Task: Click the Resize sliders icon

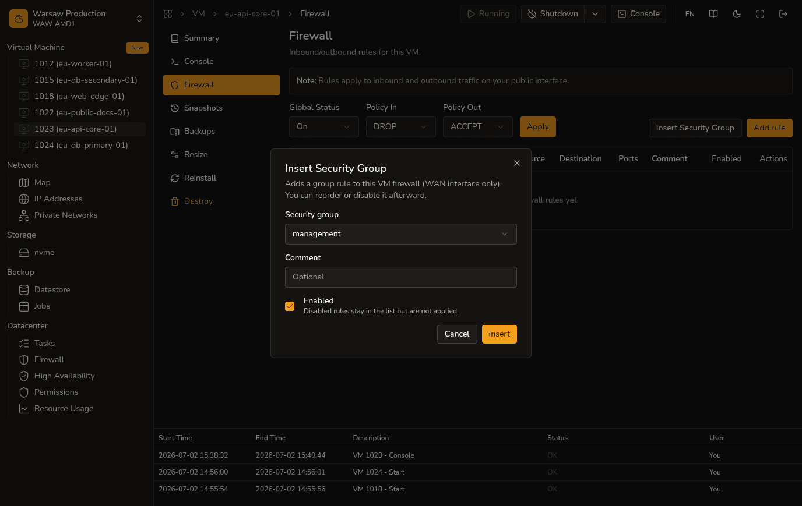Action: point(175,154)
